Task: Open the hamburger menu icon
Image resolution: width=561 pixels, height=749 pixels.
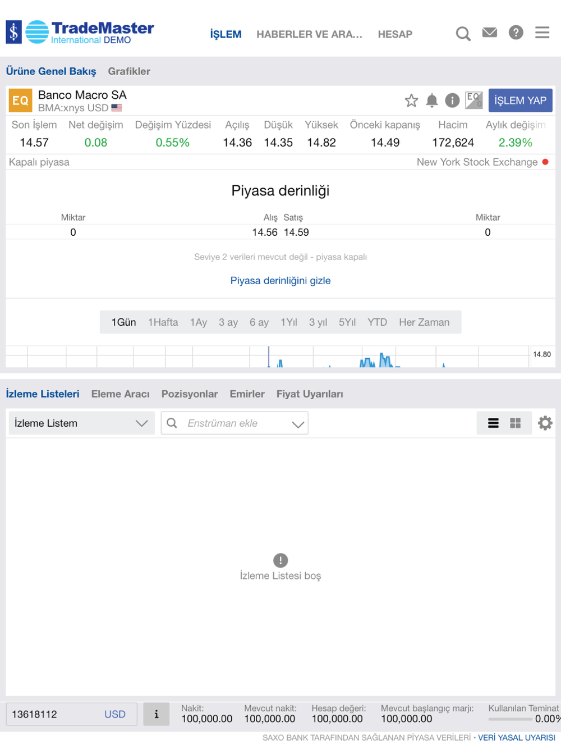Action: click(542, 33)
